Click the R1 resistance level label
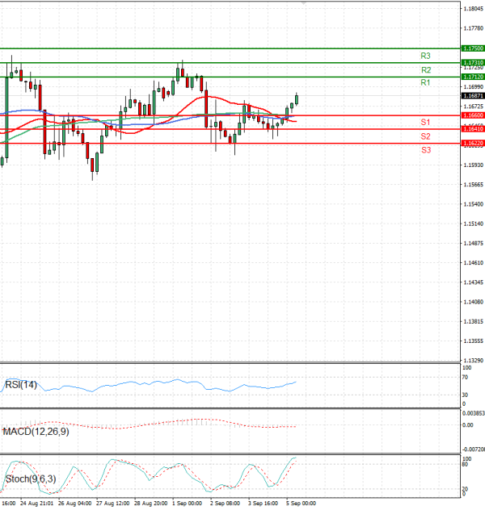 (x=424, y=83)
